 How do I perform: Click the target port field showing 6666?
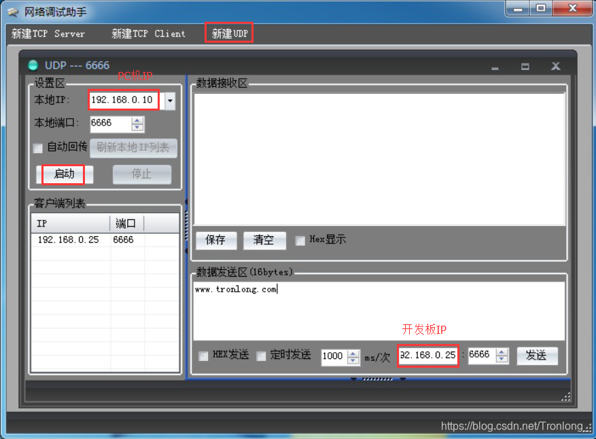(x=483, y=355)
